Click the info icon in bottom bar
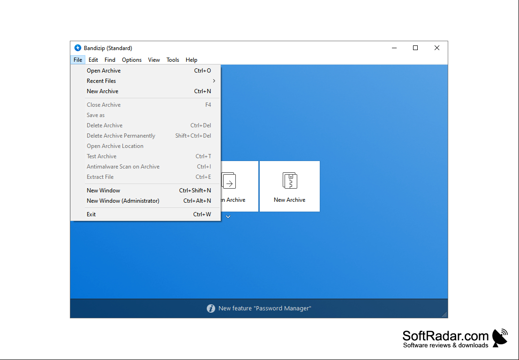Screen dimensions: 519x360 (x=211, y=309)
